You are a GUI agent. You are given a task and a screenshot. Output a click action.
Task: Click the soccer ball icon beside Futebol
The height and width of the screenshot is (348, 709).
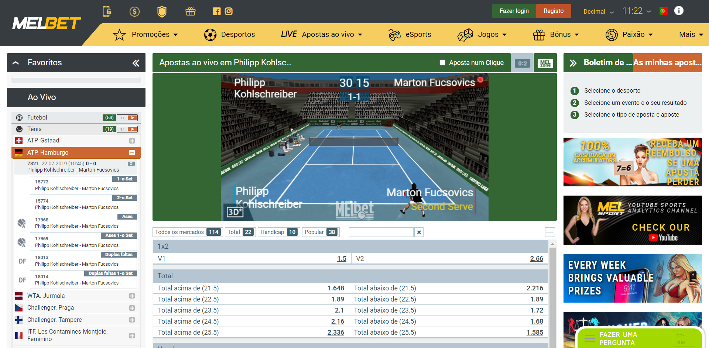point(19,118)
